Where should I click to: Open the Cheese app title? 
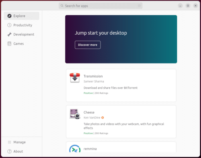(89, 113)
